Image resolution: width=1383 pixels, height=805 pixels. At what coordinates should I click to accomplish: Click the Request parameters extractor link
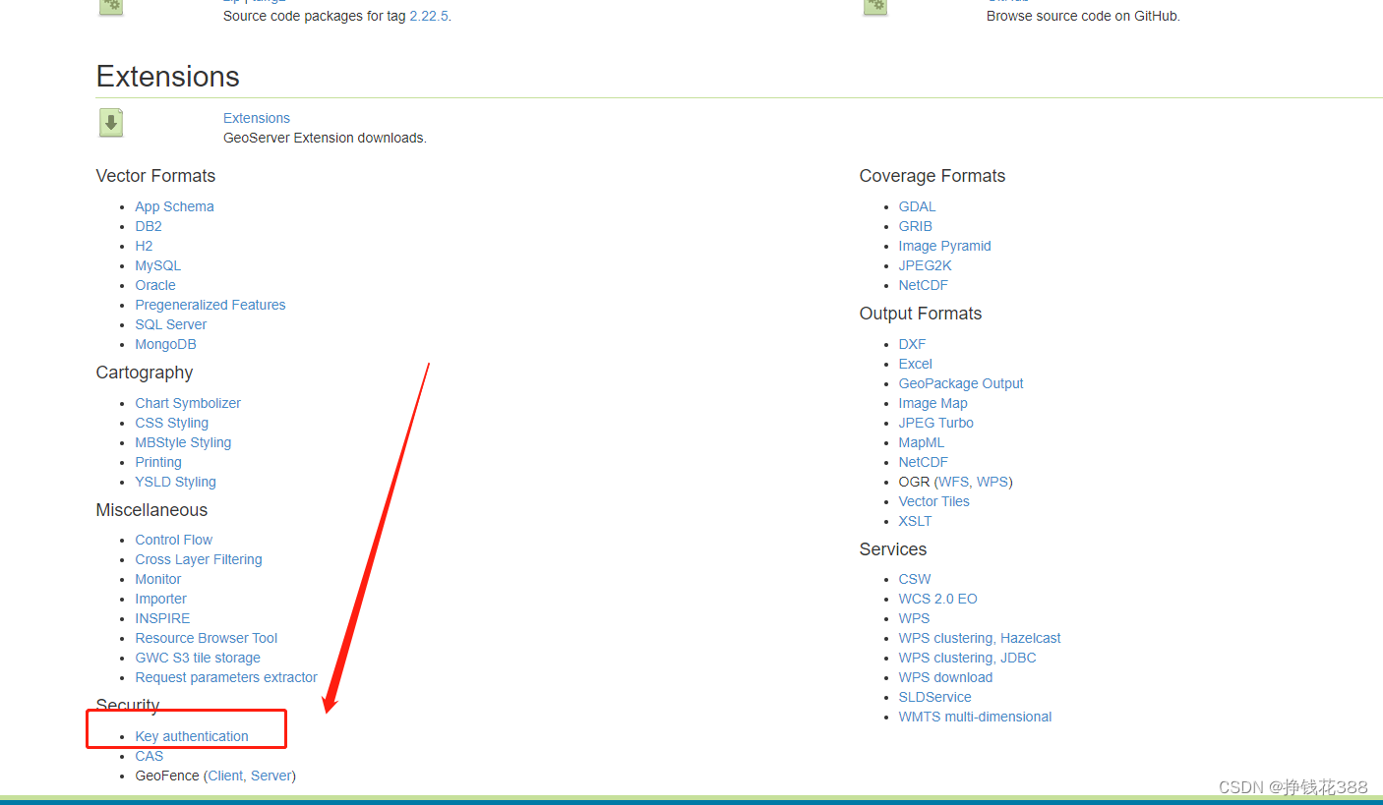tap(226, 677)
